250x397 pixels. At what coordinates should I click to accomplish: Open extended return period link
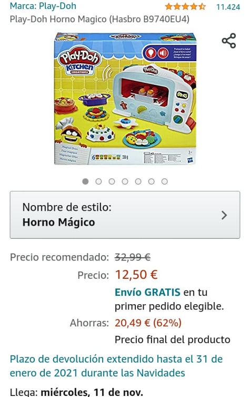[x=116, y=366]
